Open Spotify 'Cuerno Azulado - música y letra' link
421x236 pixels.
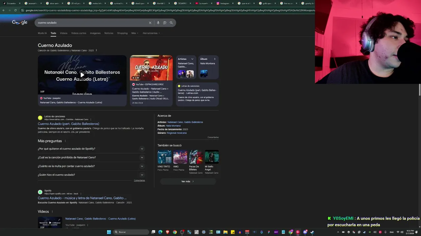pyautogui.click(x=82, y=198)
